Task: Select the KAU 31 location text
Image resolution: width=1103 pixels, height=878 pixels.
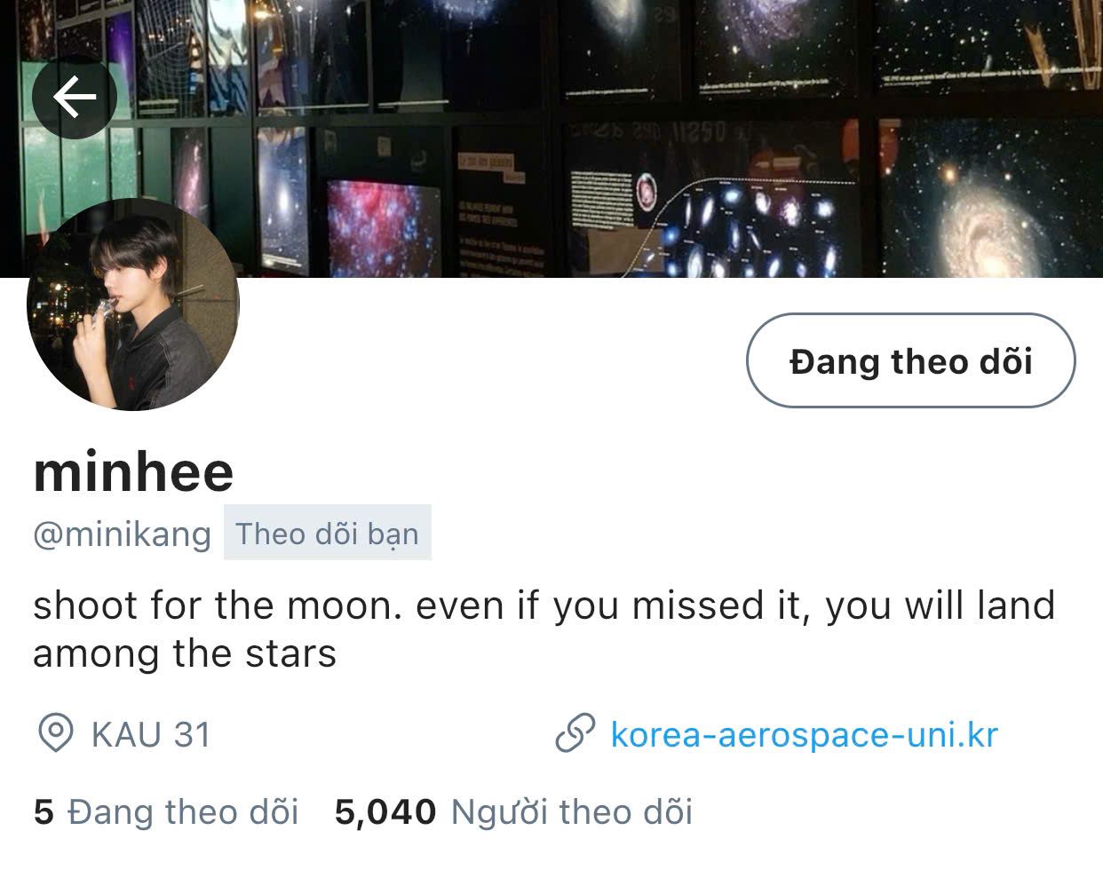Action: click(x=151, y=735)
